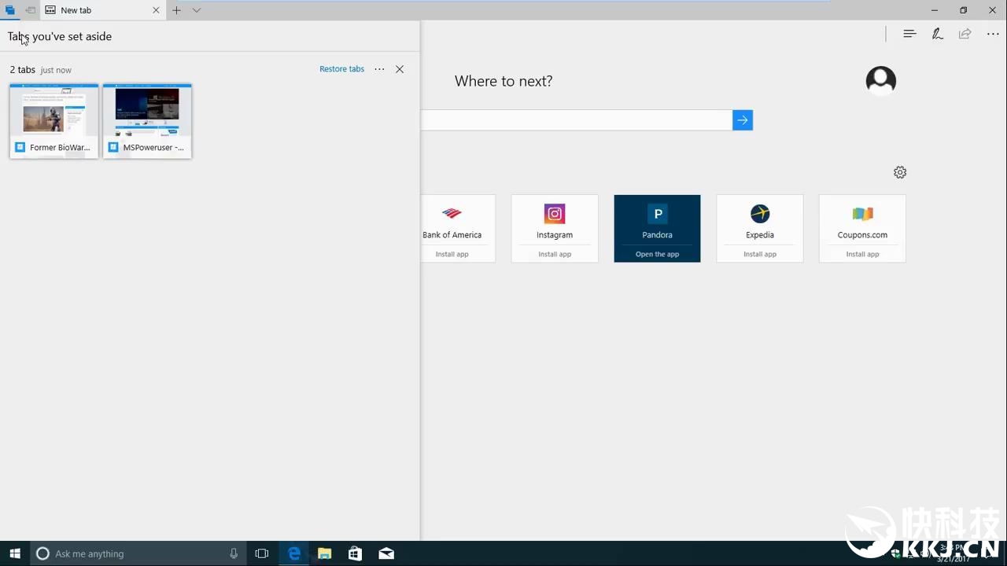Click Restore tabs link

(x=341, y=69)
